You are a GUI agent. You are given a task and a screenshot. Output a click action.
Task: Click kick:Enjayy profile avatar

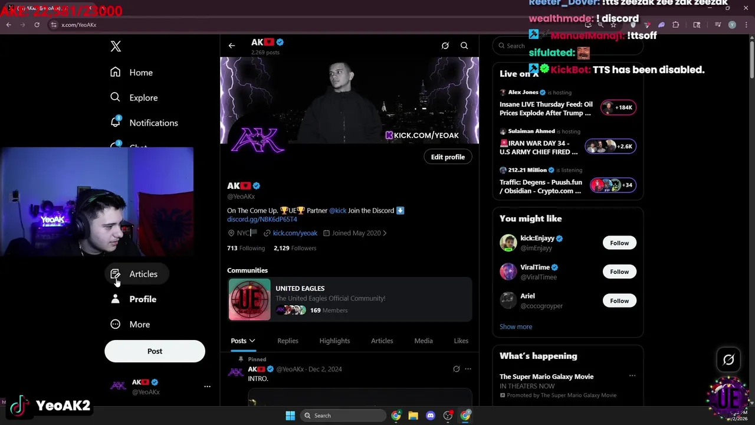coord(508,243)
